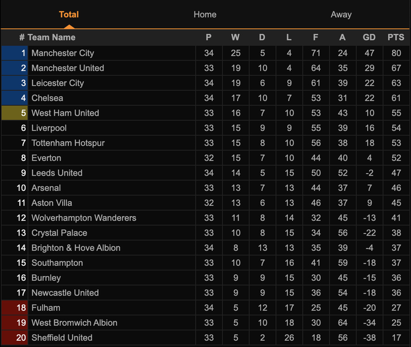Select Tottenham Hotspur team name
The image size is (411, 347).
coord(68,143)
